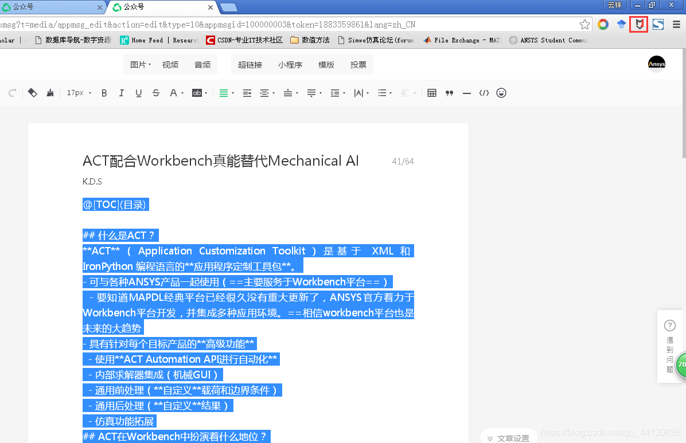Click the bullet list icon
Screen dimensions: 686x443
382,93
